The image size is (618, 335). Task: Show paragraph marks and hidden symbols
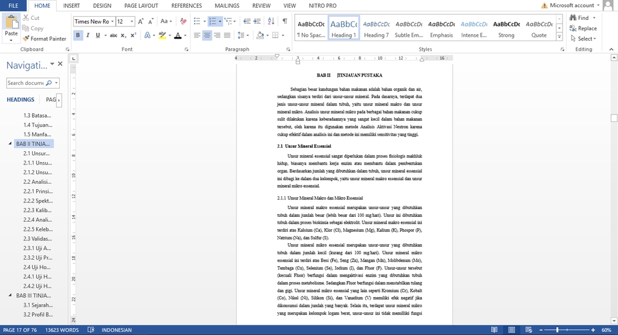click(x=285, y=22)
